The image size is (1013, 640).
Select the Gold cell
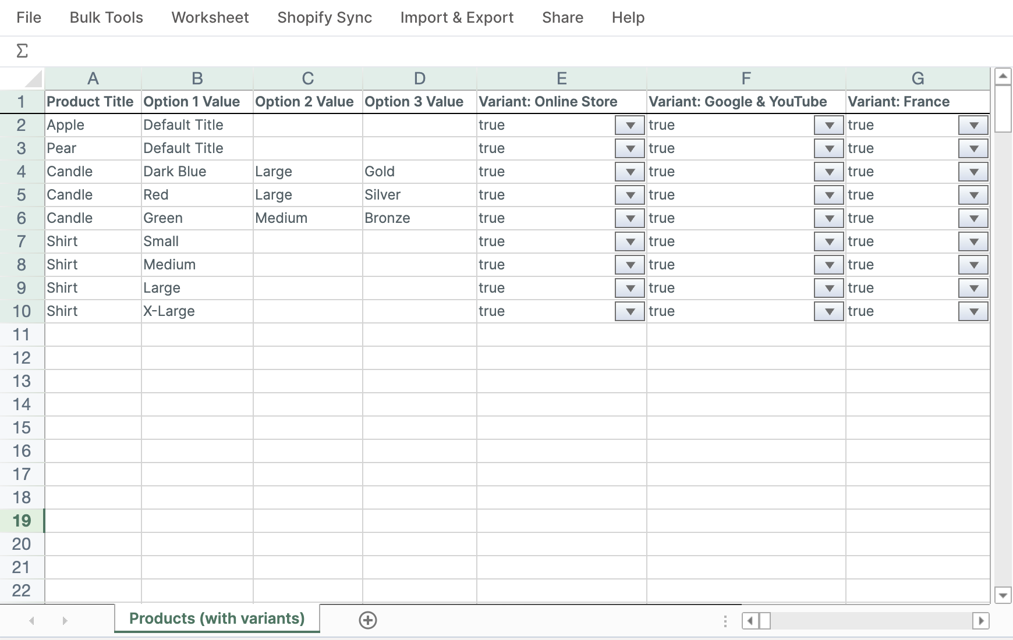point(420,172)
